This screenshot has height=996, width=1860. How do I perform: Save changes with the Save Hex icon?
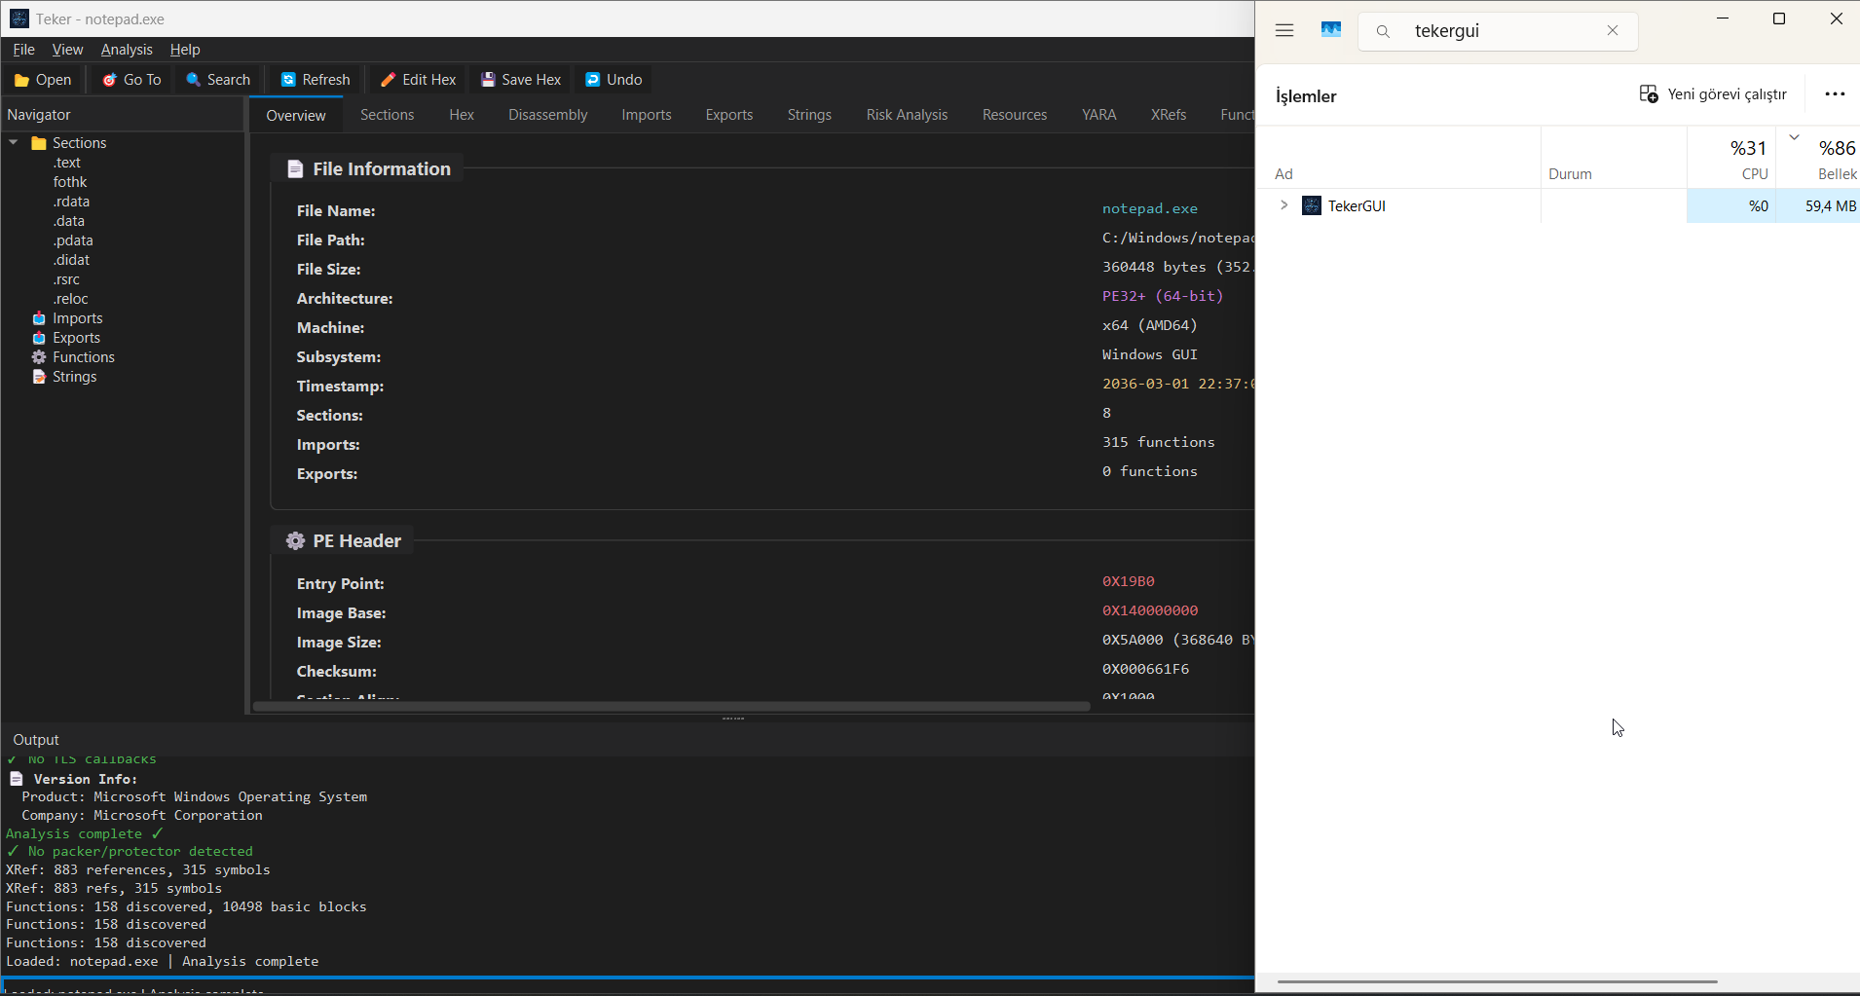click(x=521, y=79)
